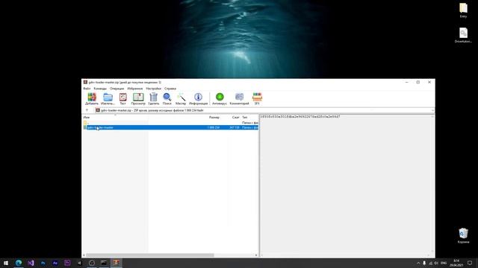
Task: Click the archive comment hash text
Action: coord(300,117)
